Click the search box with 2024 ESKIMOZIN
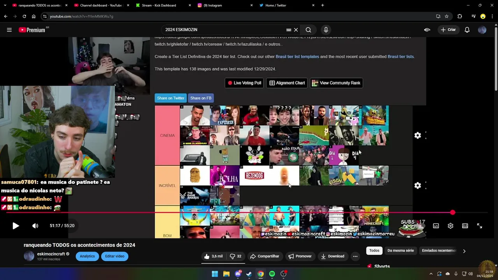The image size is (498, 280). pyautogui.click(x=226, y=30)
